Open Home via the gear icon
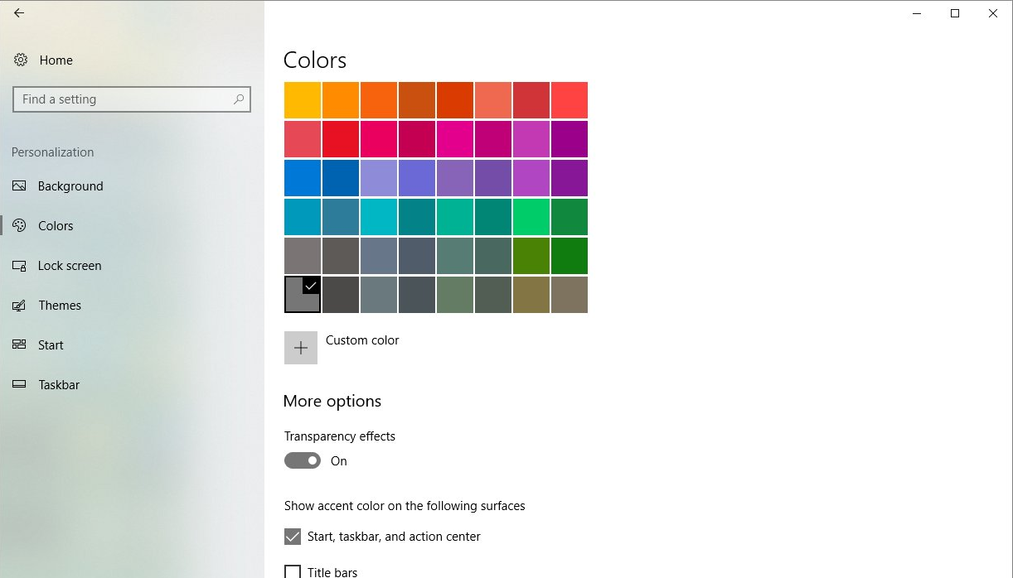 (21, 60)
